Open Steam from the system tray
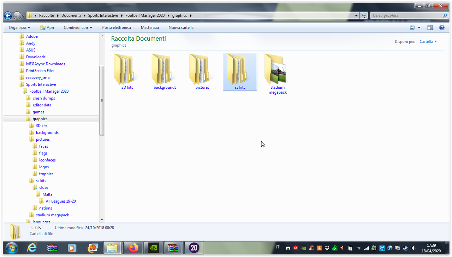The width and height of the screenshot is (452, 257). 405,248
